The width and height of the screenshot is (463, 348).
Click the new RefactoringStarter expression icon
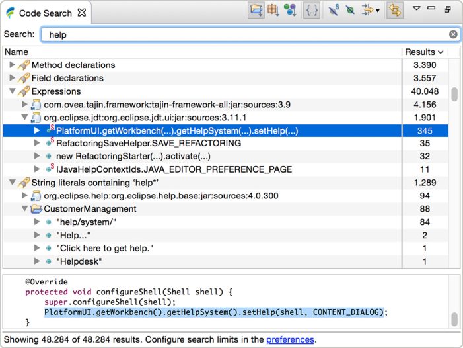tap(49, 156)
